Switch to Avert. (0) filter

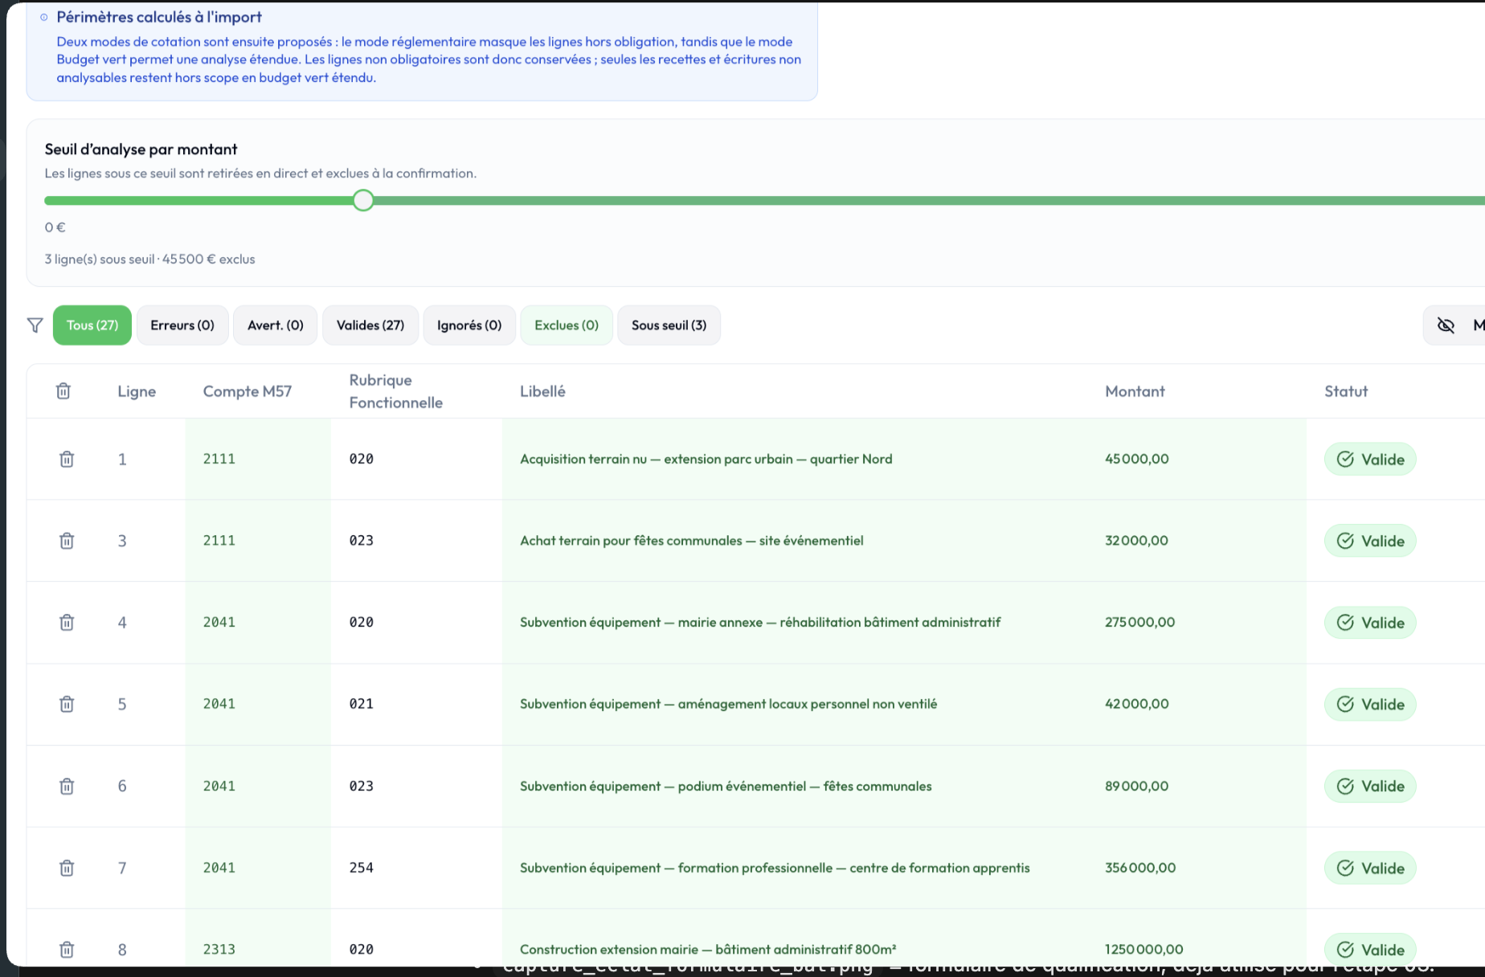[x=275, y=325]
